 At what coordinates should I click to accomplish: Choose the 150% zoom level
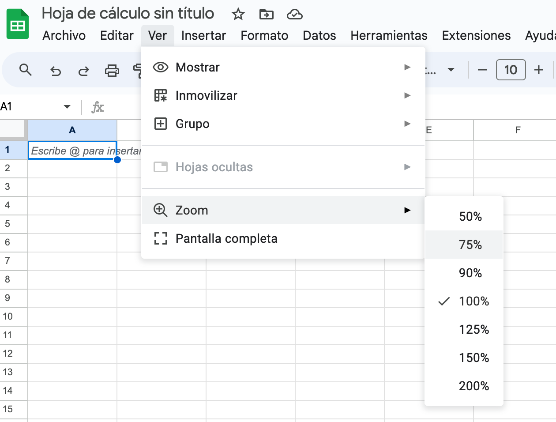pyautogui.click(x=473, y=358)
